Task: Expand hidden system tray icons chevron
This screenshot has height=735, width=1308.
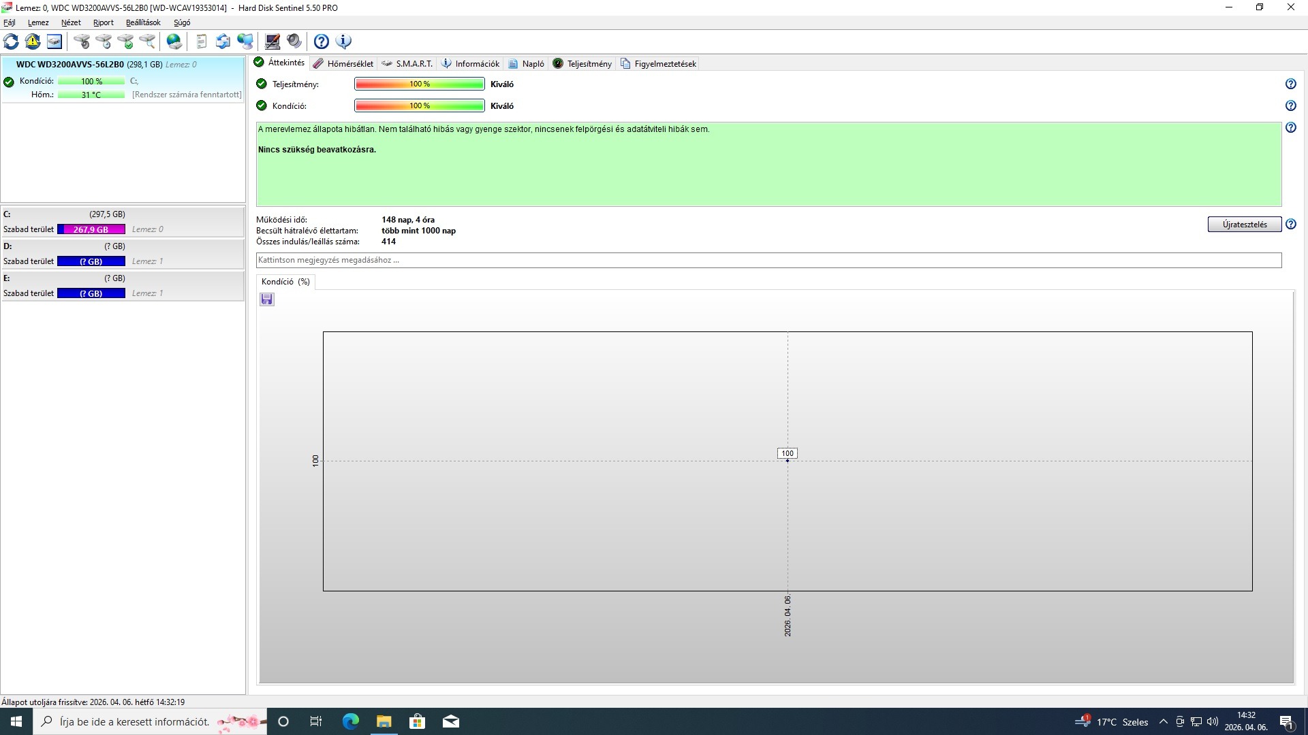Action: coord(1163,722)
